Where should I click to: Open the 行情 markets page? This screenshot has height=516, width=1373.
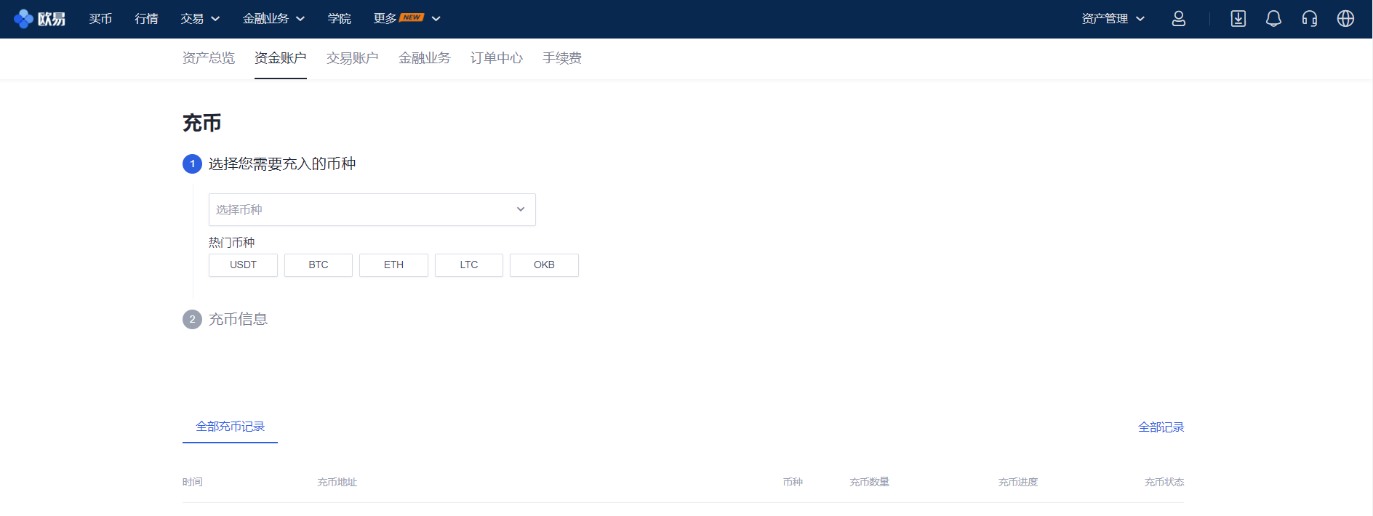tap(146, 19)
